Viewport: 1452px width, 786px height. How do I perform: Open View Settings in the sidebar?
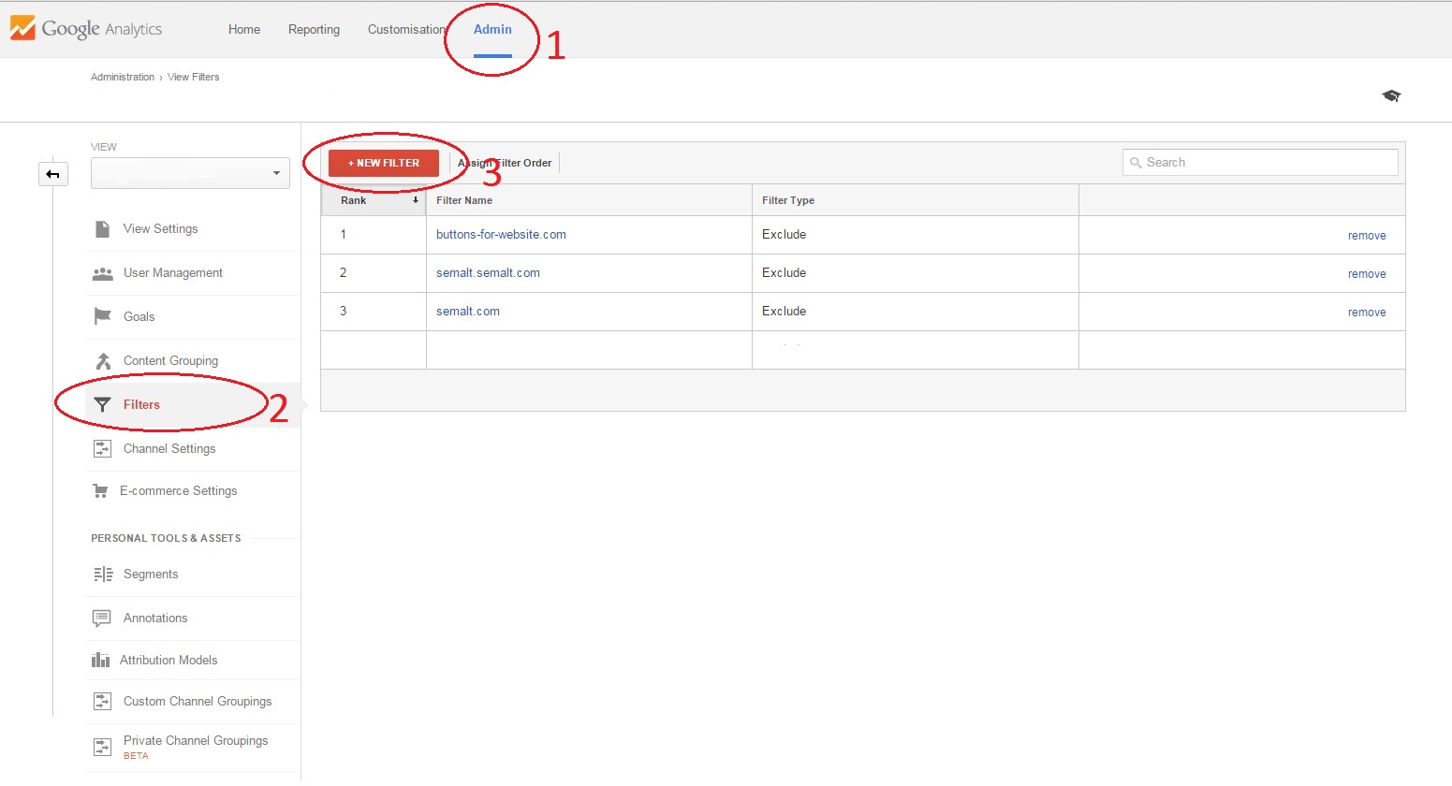(x=161, y=229)
